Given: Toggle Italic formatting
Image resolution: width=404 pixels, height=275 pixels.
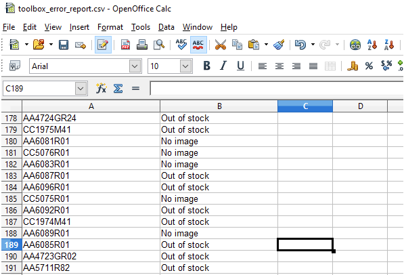Looking at the screenshot, I should [x=223, y=66].
